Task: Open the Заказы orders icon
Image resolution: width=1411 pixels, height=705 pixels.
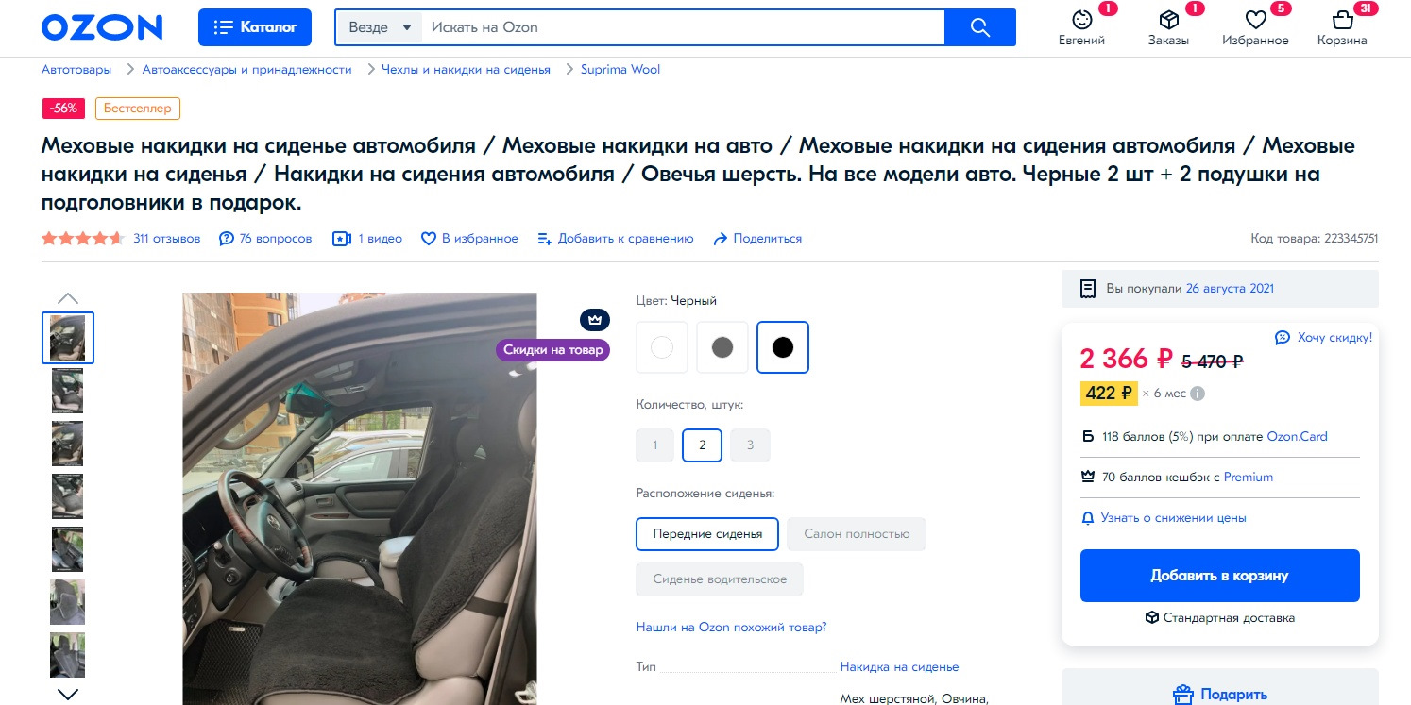Action: [x=1168, y=21]
